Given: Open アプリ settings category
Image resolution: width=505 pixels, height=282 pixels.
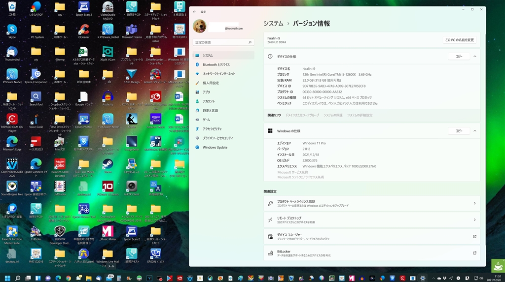Looking at the screenshot, I should coord(223,92).
